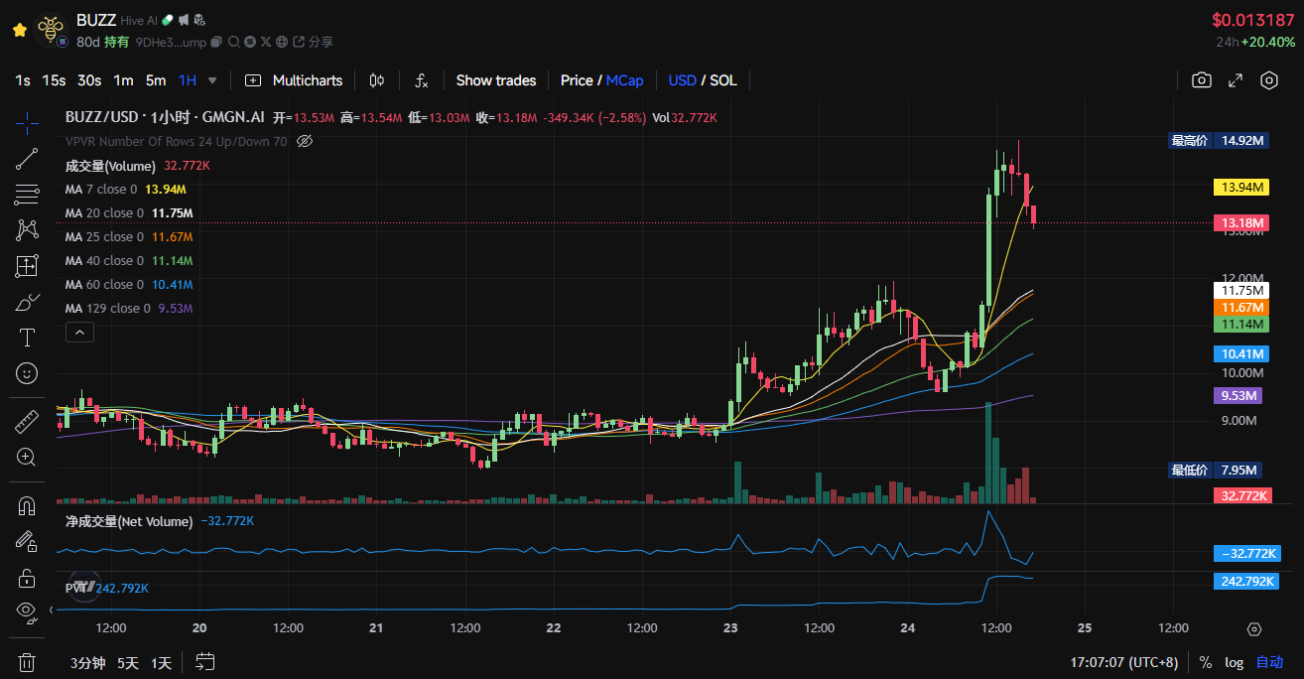
Task: Take a chart snapshot with the camera icon
Action: pos(1202,80)
